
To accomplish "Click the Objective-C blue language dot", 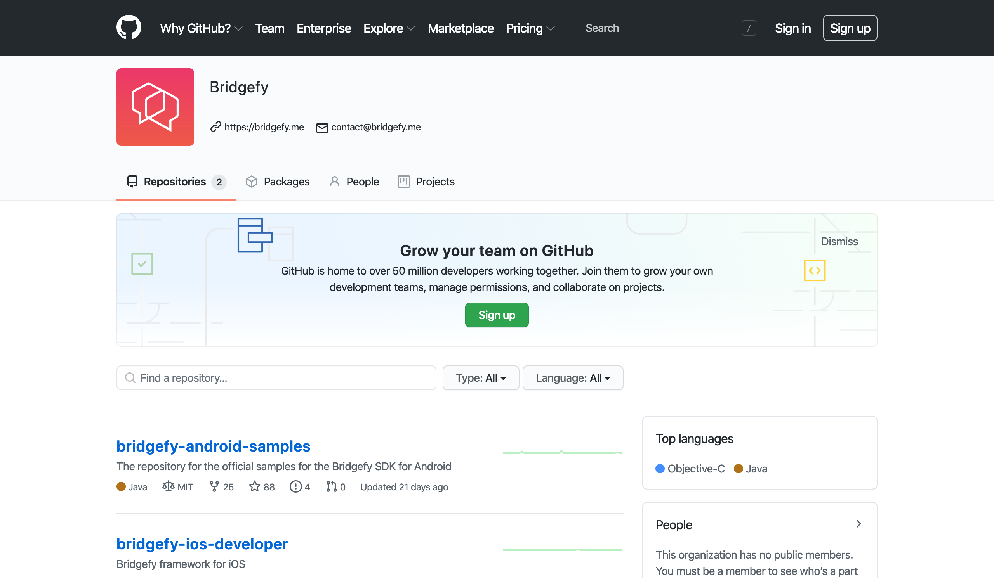I will tap(660, 468).
